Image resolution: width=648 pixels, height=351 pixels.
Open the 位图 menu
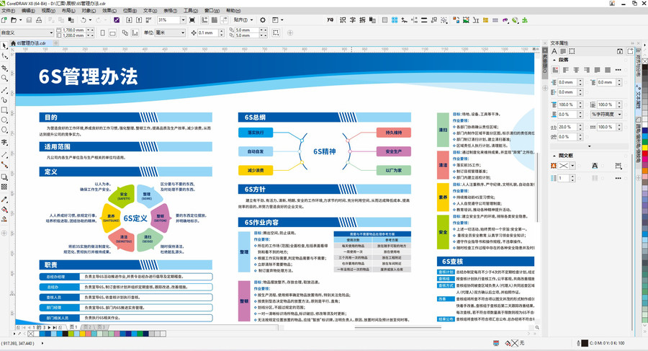tap(130, 11)
